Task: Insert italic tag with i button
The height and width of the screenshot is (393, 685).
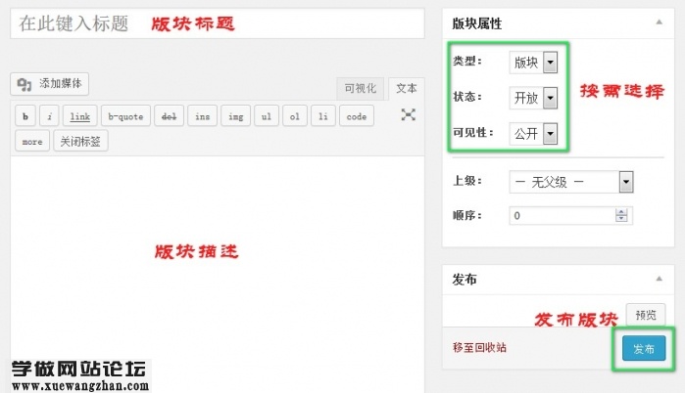Action: tap(49, 116)
